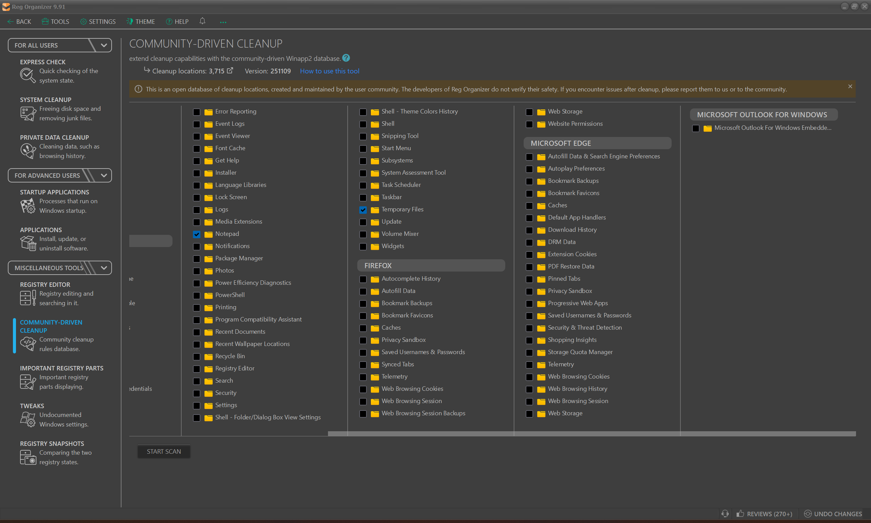This screenshot has width=871, height=523.
Task: Click the Startup Applications flag icon
Action: click(x=28, y=206)
